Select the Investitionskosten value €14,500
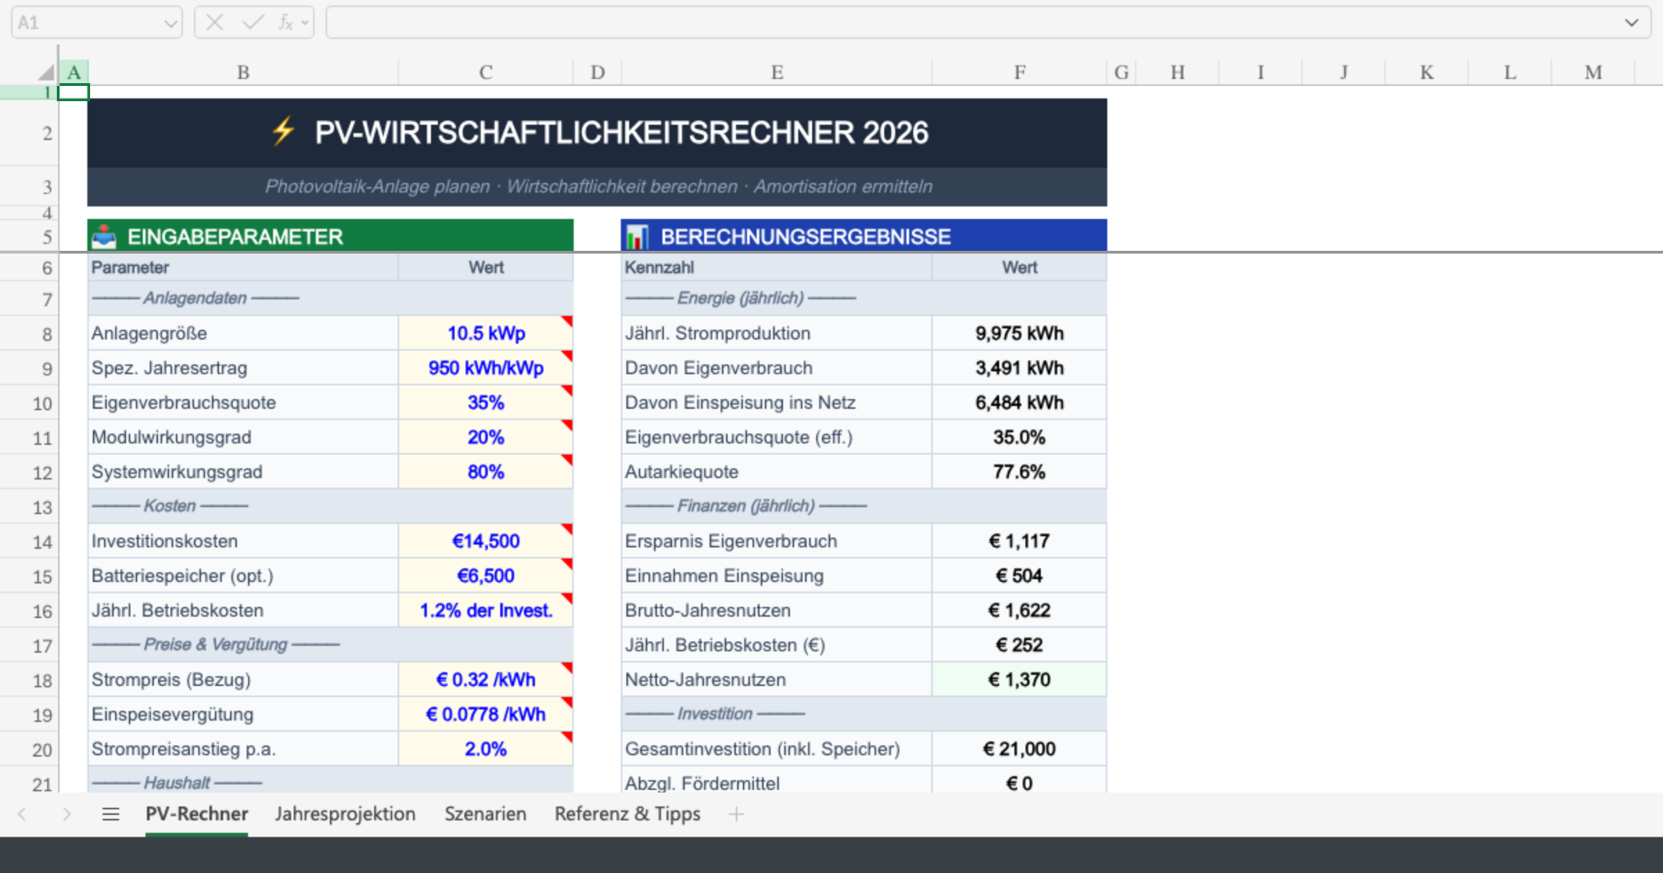This screenshot has height=873, width=1663. tap(486, 541)
